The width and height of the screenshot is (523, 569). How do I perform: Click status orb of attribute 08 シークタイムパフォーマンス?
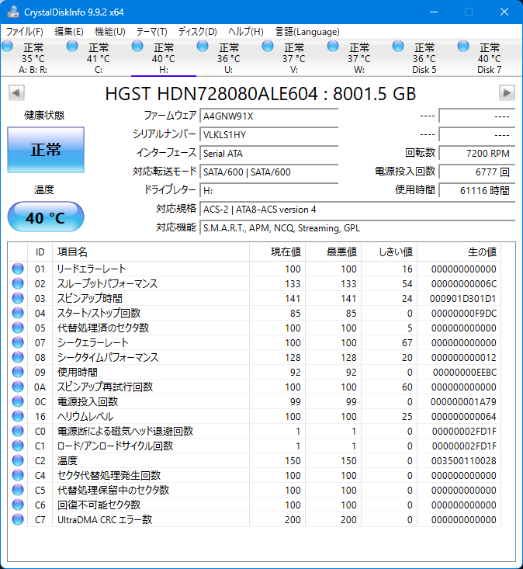tap(18, 357)
